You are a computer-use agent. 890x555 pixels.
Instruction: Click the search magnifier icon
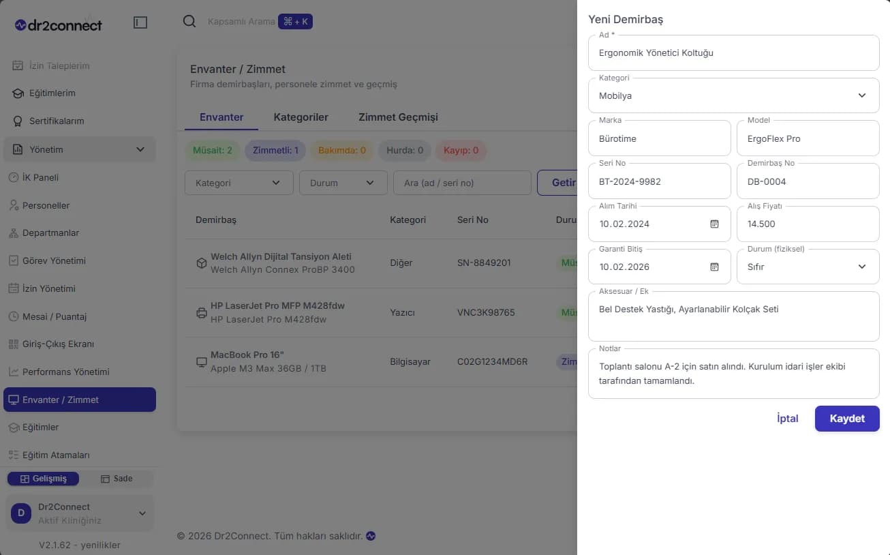tap(189, 21)
